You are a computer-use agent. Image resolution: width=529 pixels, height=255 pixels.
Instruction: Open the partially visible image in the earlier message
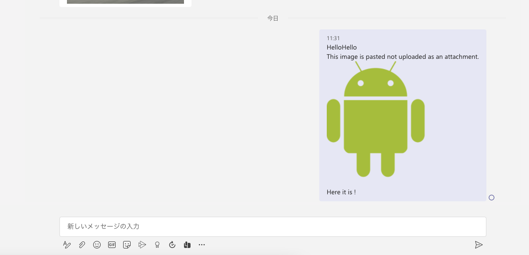point(125,2)
